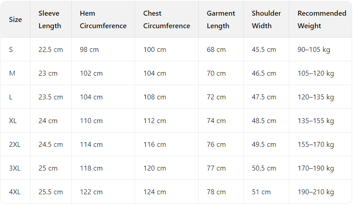Click the Sleeve Length column header

(x=50, y=20)
